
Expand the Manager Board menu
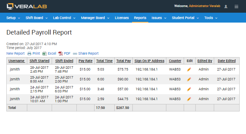pyautogui.click(x=95, y=18)
